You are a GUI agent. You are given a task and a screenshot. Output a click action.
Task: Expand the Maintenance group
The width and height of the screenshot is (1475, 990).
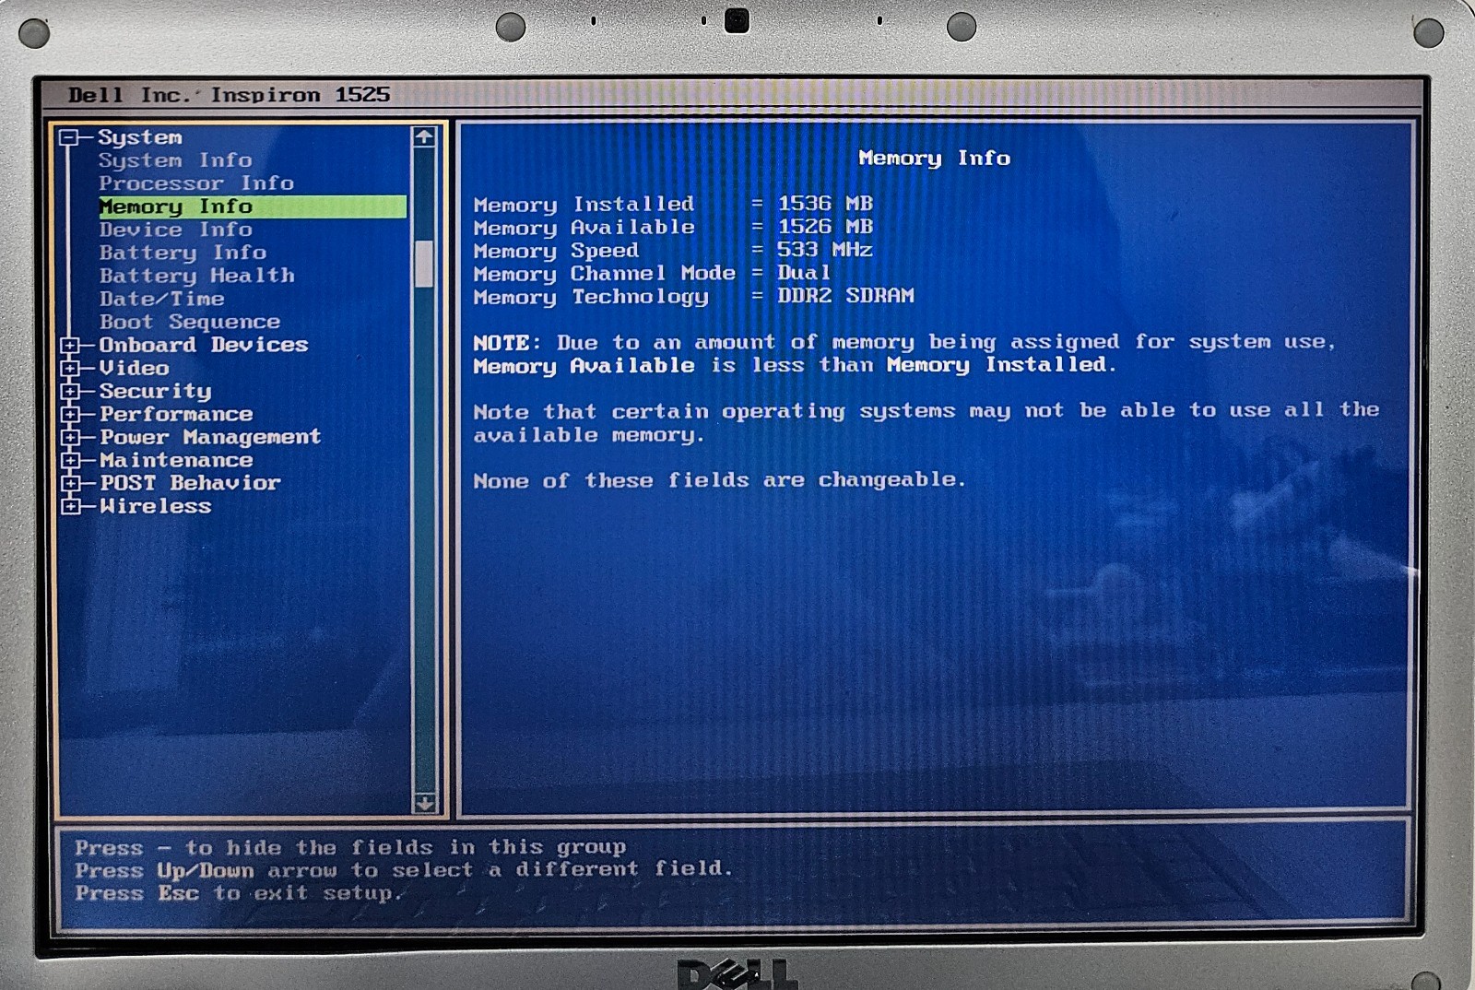(x=70, y=461)
